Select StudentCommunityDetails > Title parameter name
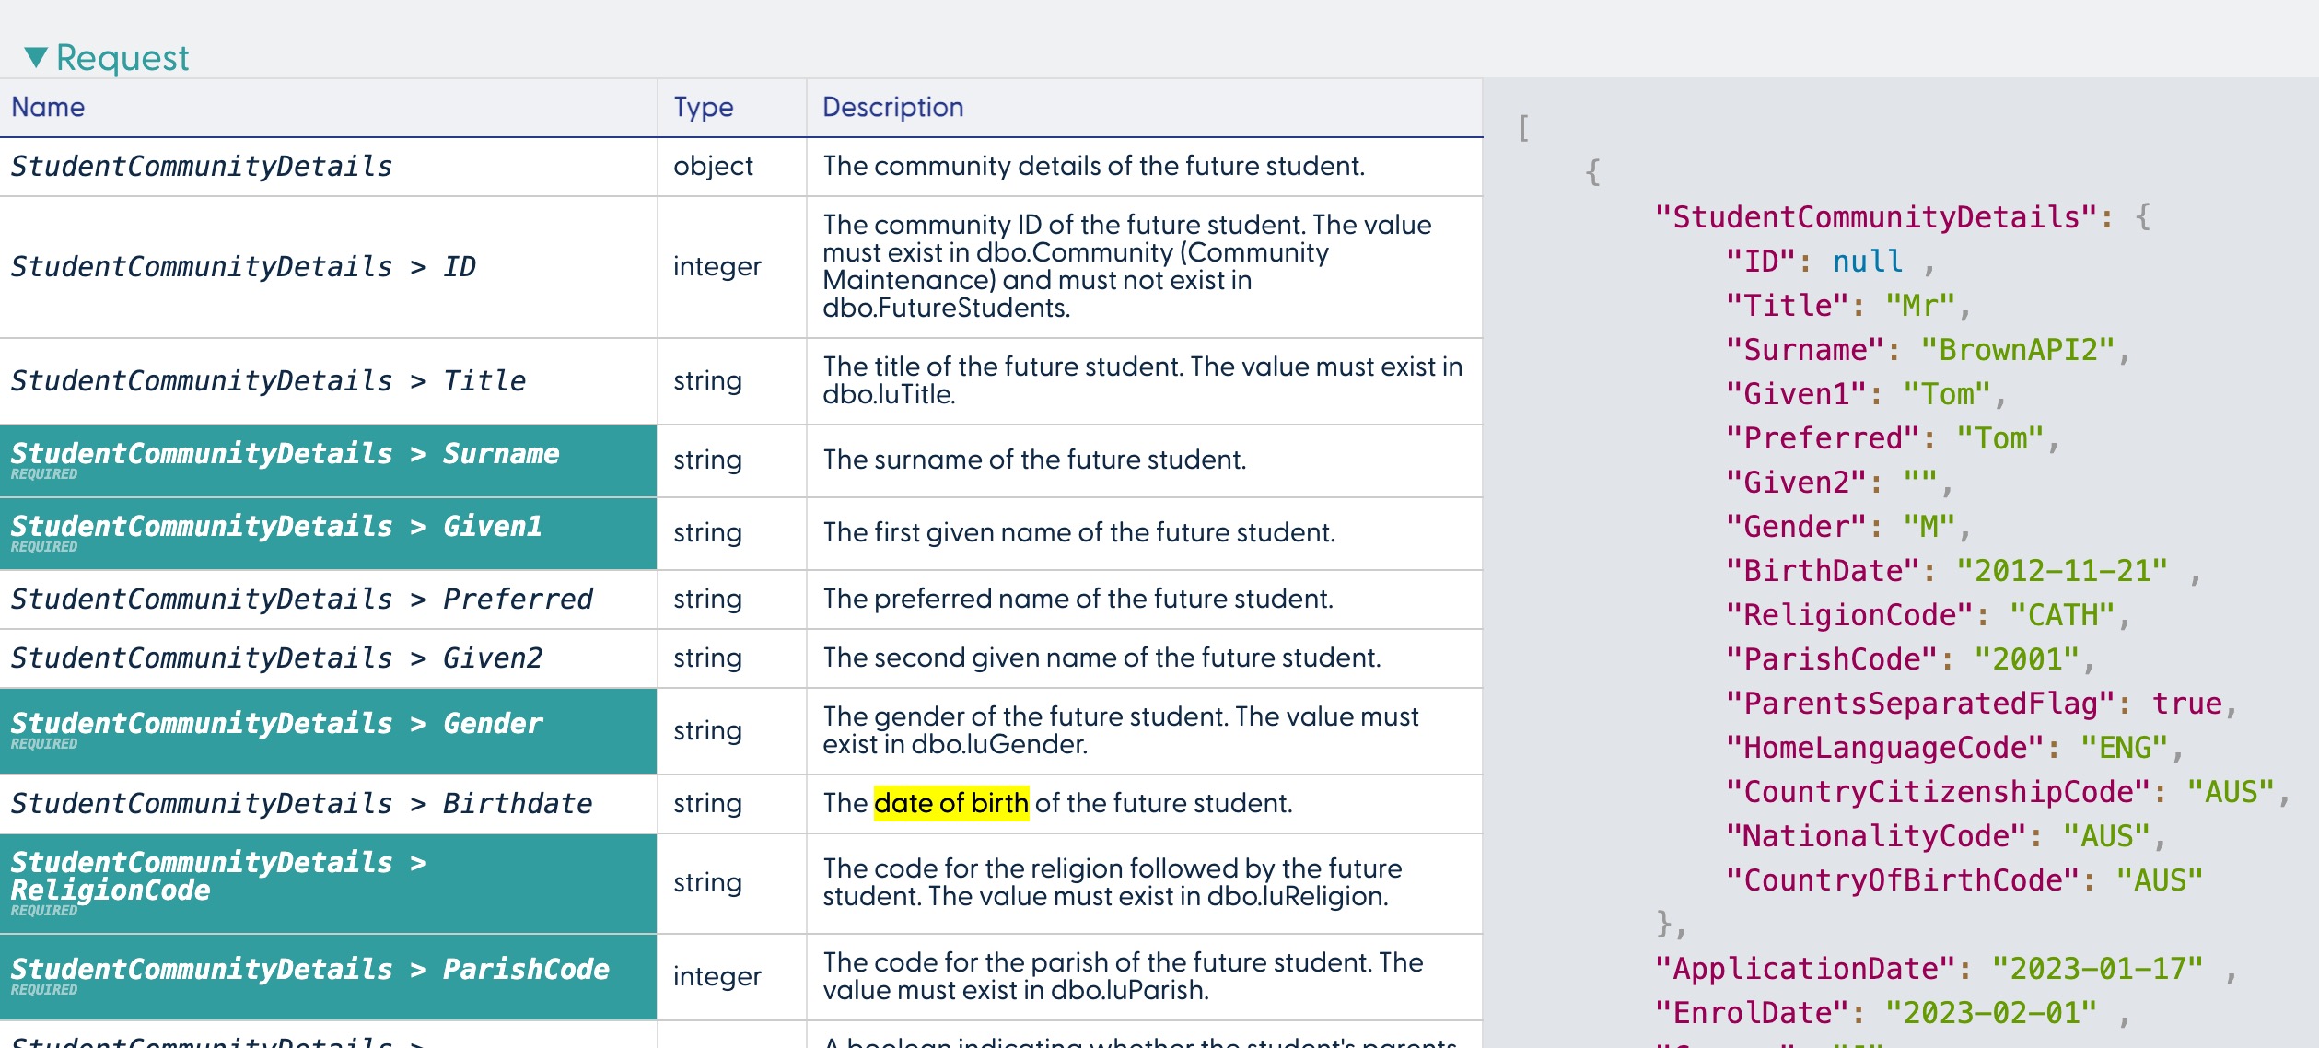The width and height of the screenshot is (2319, 1048). pos(267,380)
